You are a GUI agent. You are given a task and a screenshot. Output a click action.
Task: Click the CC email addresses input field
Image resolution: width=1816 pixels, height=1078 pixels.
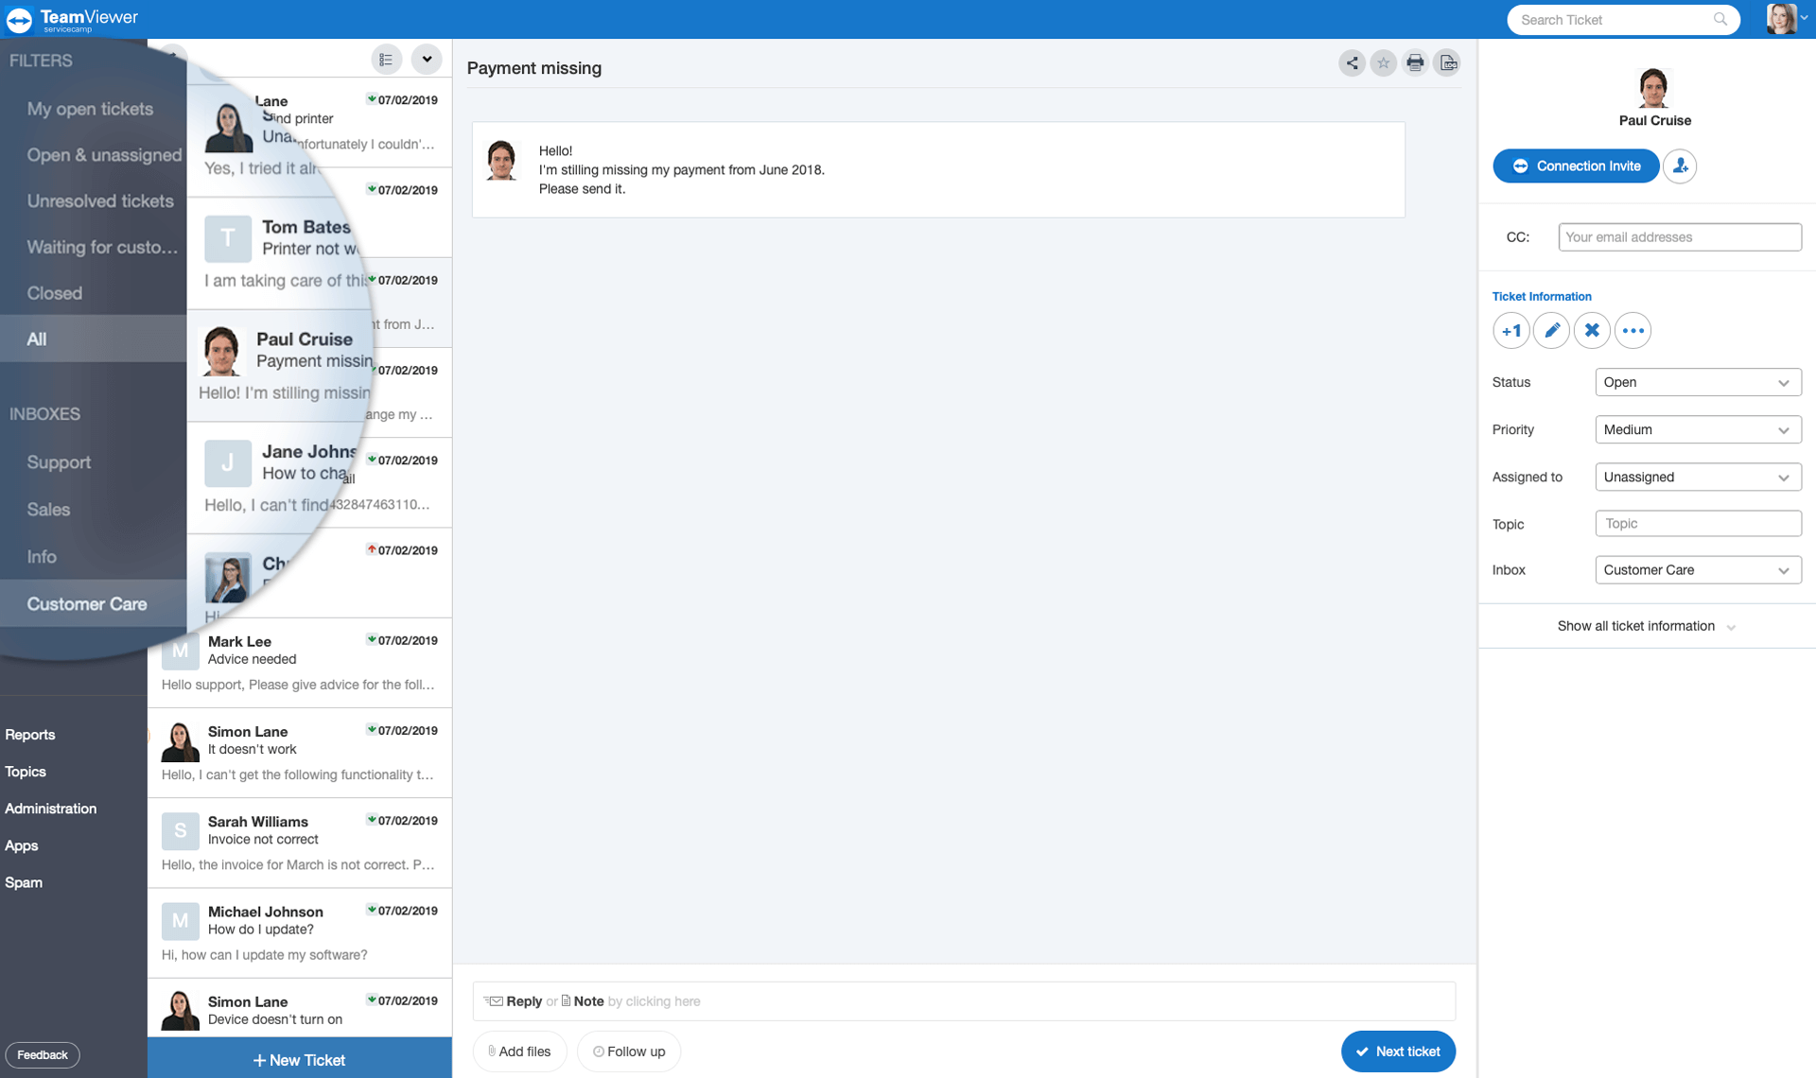tap(1676, 236)
